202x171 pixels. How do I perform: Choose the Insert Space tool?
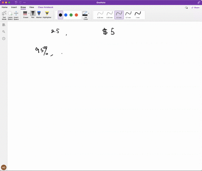(x=16, y=15)
